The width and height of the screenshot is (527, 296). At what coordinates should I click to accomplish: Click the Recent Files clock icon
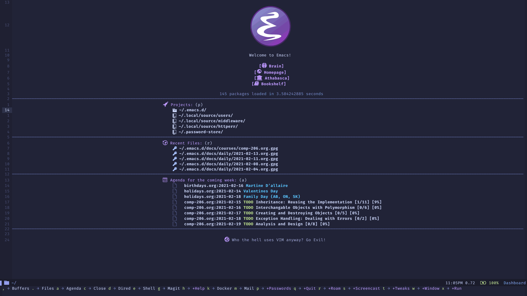pos(165,143)
